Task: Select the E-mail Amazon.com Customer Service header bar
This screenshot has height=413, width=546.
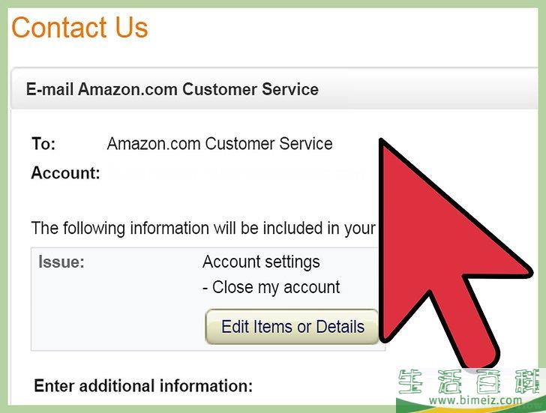Action: click(x=274, y=89)
